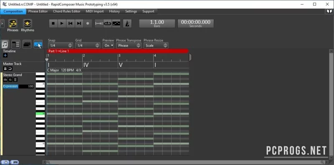
Task: Click the Seconds time display
Action: (195, 23)
